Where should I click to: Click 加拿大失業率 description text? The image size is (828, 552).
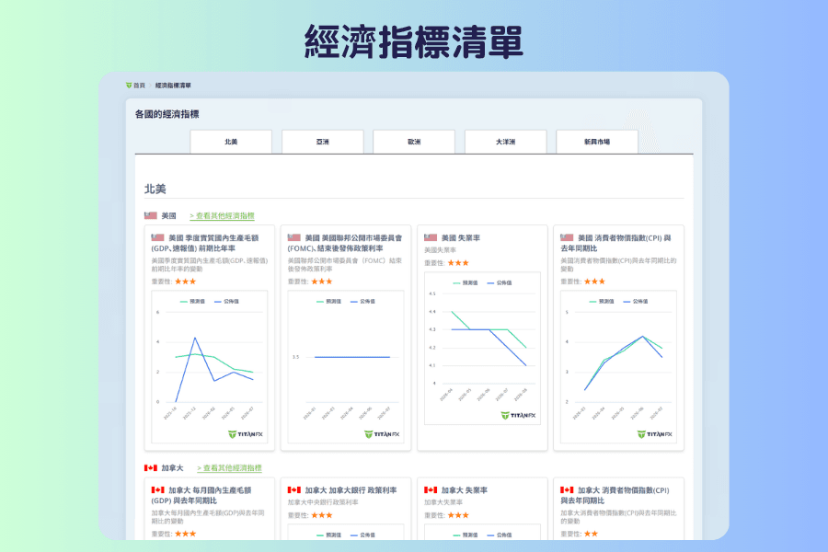(x=443, y=503)
